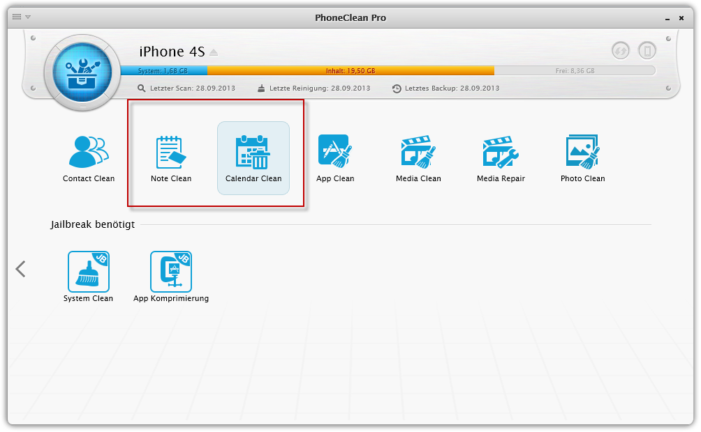This screenshot has width=701, height=432.
Task: Click the iPhone 4S device name
Action: (172, 52)
